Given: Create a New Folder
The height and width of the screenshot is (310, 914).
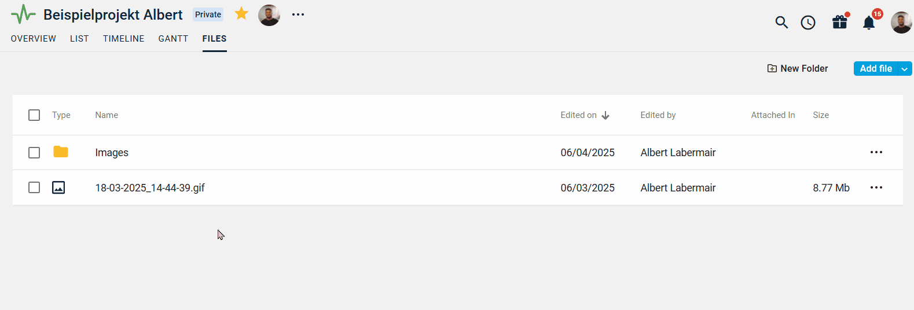Looking at the screenshot, I should click(798, 68).
